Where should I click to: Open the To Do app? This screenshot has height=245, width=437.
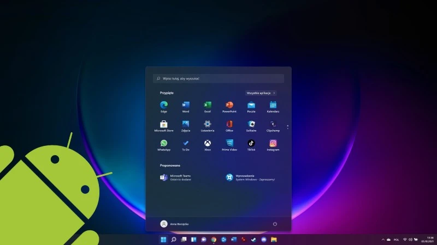coord(186,145)
